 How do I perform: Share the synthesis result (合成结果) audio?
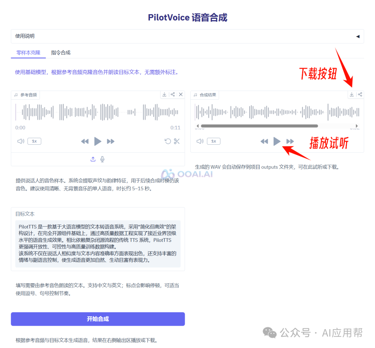point(360,95)
